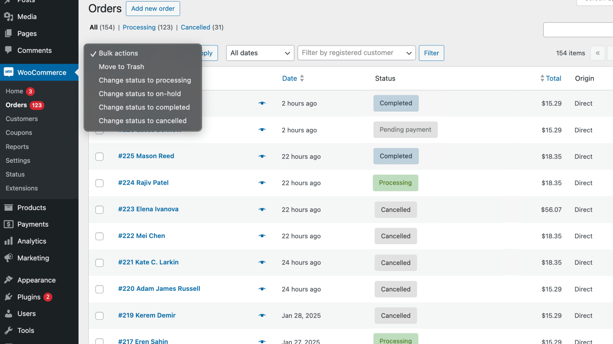Expand Filter by registered customer dropdown
The height and width of the screenshot is (344, 613).
pos(356,53)
